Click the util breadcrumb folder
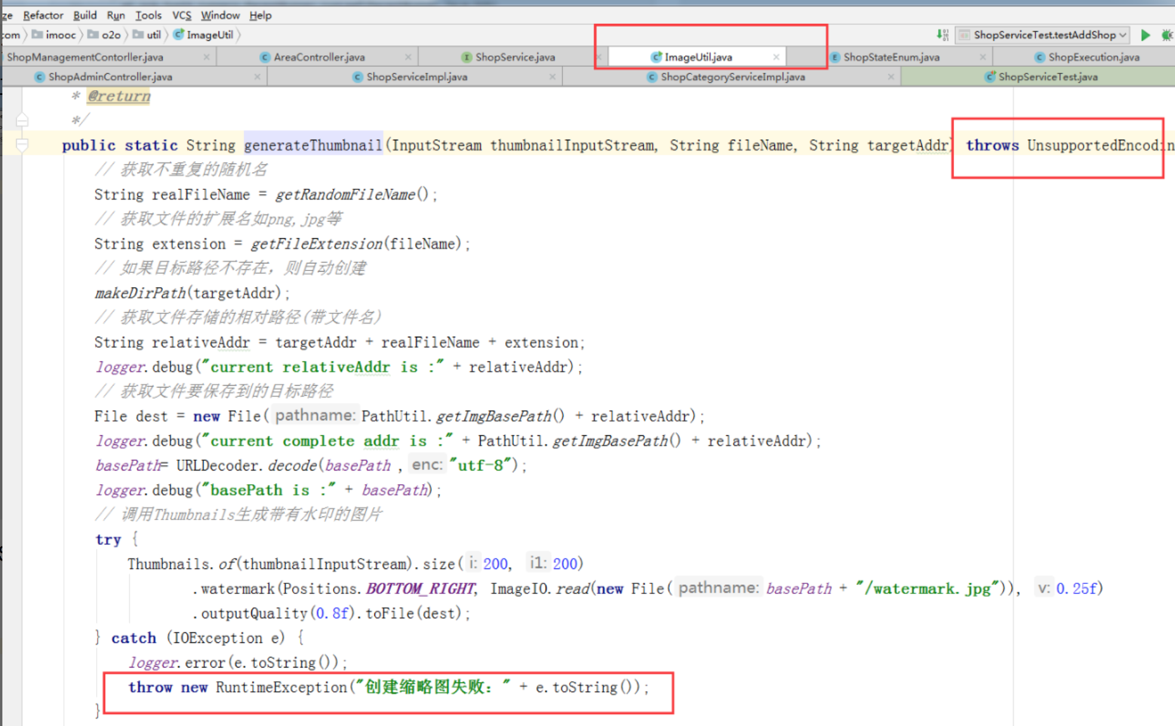This screenshot has width=1175, height=726. tap(147, 35)
